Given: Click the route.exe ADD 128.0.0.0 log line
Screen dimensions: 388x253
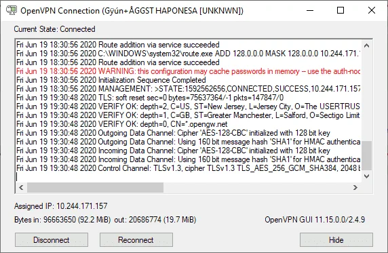Looking at the screenshot, I should click(x=188, y=54).
